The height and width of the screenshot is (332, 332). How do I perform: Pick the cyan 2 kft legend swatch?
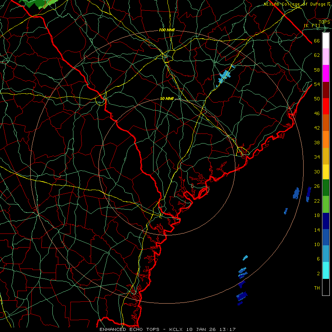tap(326, 270)
